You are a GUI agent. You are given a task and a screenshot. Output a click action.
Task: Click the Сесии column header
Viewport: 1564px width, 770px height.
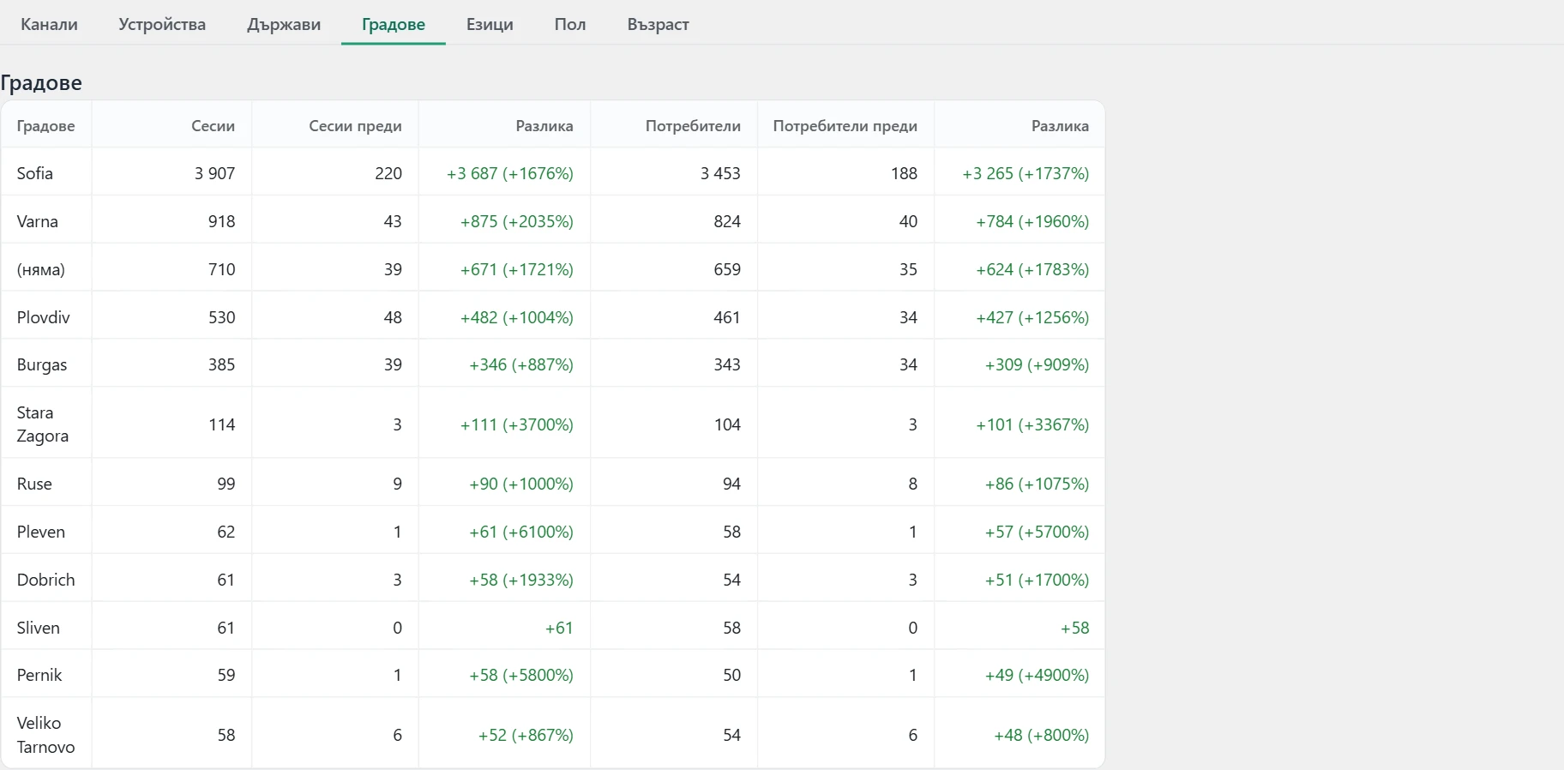point(213,126)
